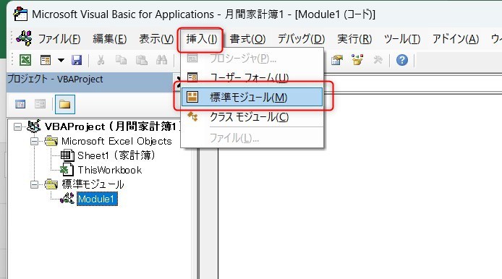Open the 書式(O) menu
The width and height of the screenshot is (502, 279).
[x=247, y=39]
